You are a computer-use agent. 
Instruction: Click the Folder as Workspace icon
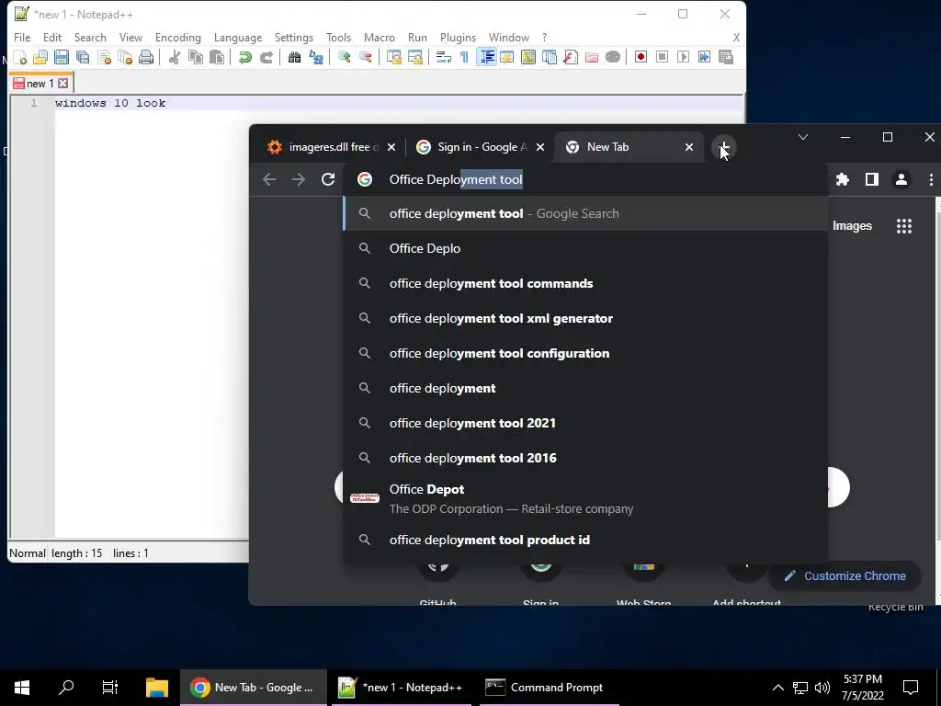tap(592, 57)
